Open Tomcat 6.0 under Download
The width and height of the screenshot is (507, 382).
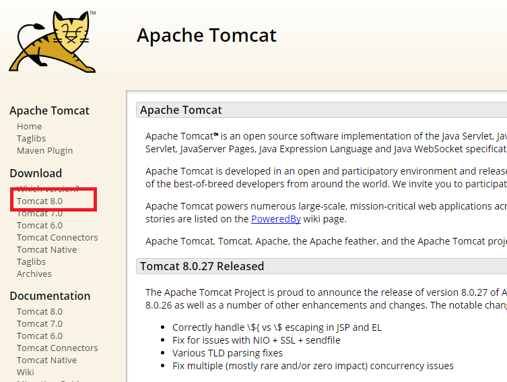pyautogui.click(x=40, y=226)
